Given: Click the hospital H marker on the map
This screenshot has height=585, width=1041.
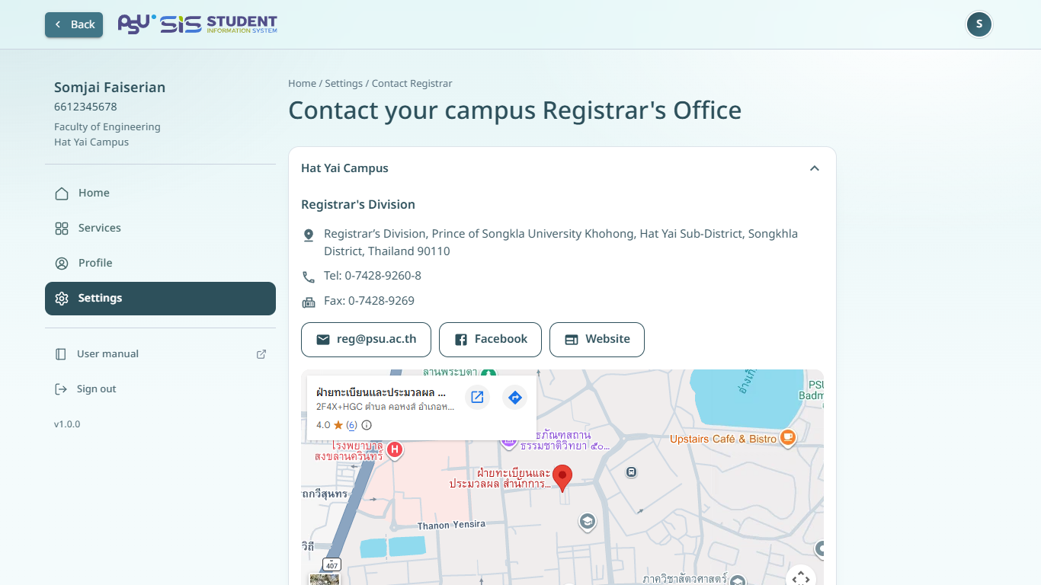Looking at the screenshot, I should pos(395,450).
